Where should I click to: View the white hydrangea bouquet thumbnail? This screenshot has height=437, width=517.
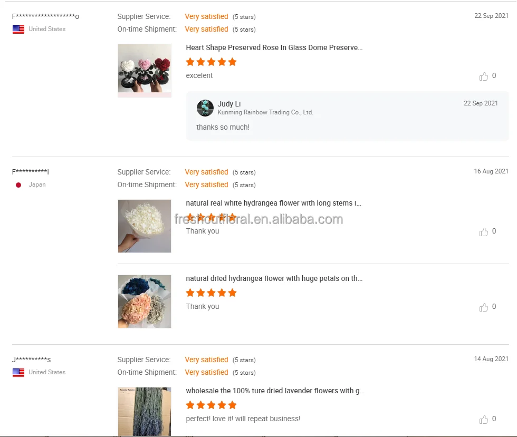145,226
